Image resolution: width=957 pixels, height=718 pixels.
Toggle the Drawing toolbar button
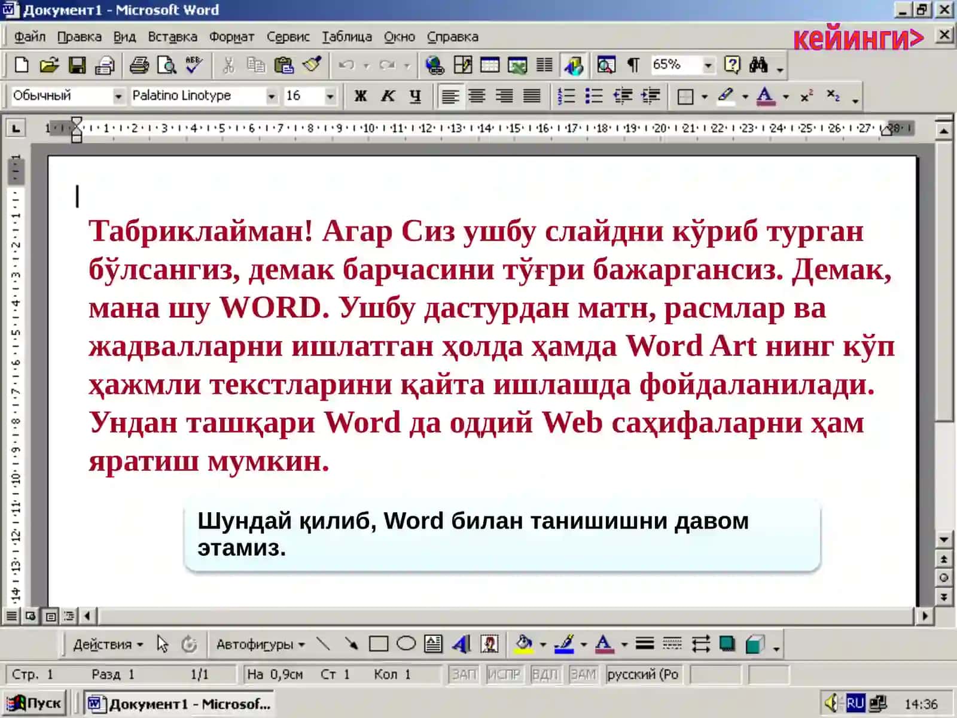tap(573, 65)
